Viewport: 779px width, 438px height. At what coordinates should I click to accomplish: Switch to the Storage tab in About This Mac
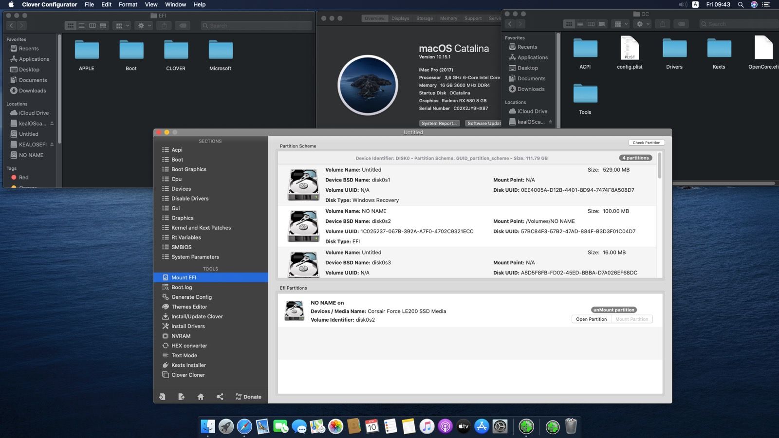point(424,18)
